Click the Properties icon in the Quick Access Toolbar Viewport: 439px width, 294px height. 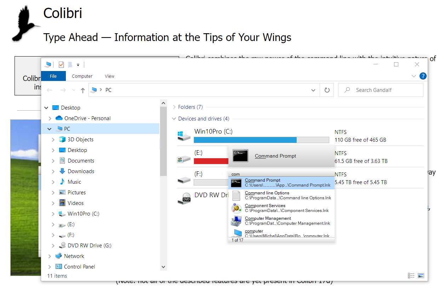pos(61,65)
